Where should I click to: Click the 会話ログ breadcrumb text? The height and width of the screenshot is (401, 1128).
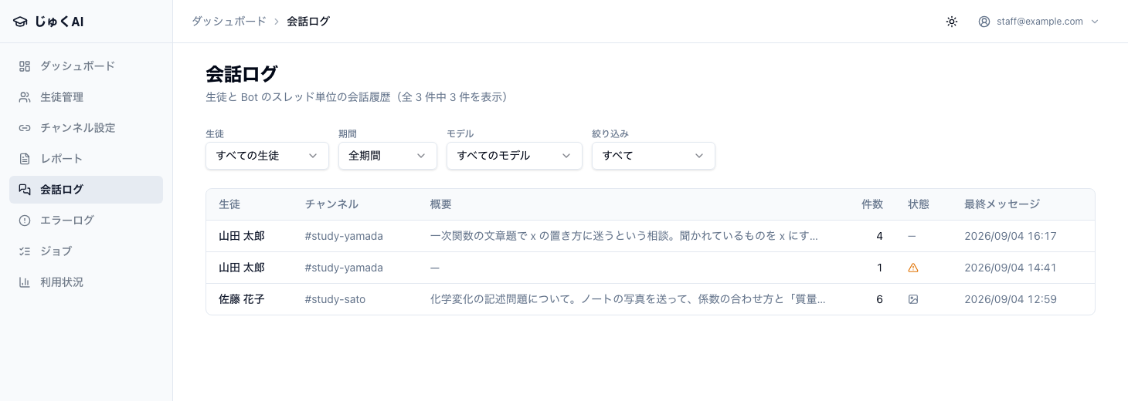[308, 22]
